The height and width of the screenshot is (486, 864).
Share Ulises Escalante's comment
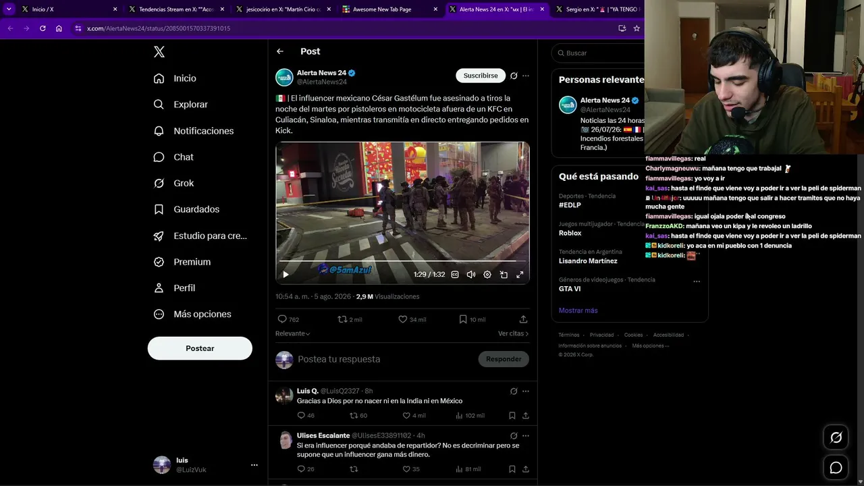pyautogui.click(x=526, y=469)
